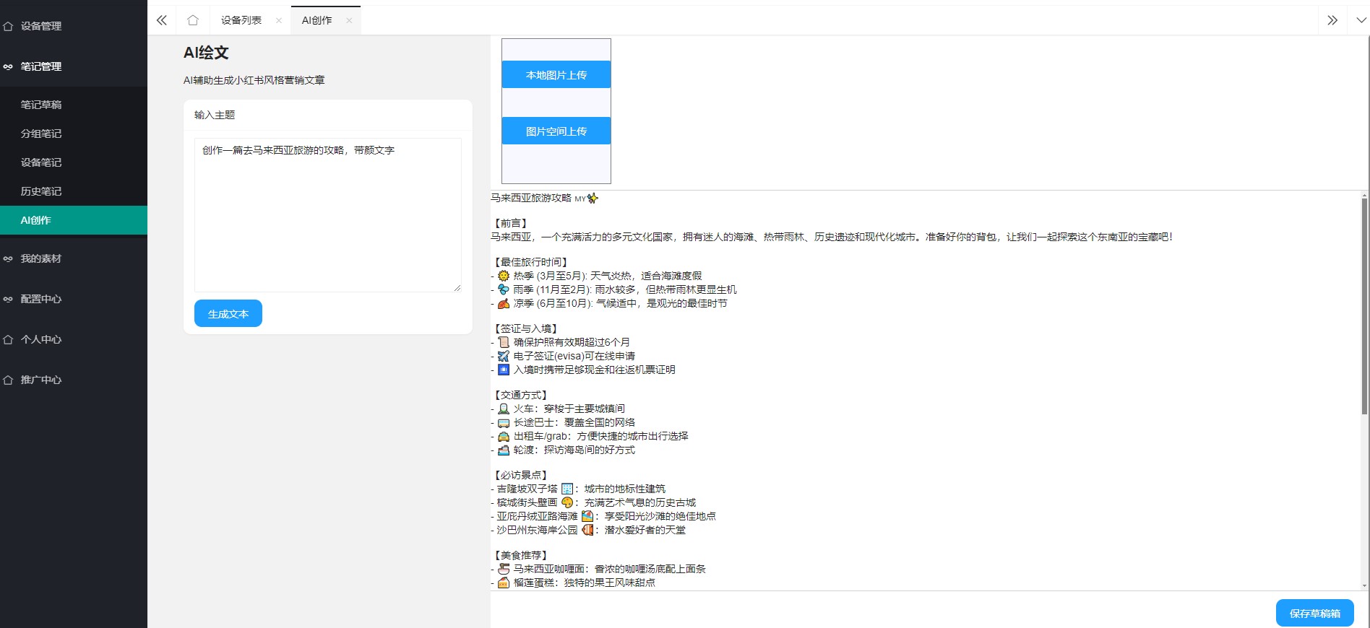Click inside the 输入主题 text area
Viewport: 1370px width, 628px height.
tap(327, 217)
